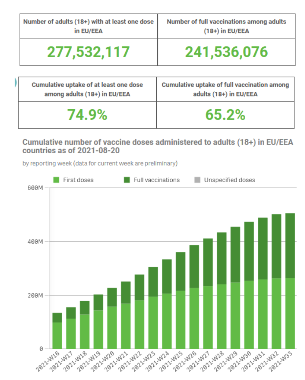Select the 65.2% full vaccination uptake figure
305x380 pixels.
[225, 115]
